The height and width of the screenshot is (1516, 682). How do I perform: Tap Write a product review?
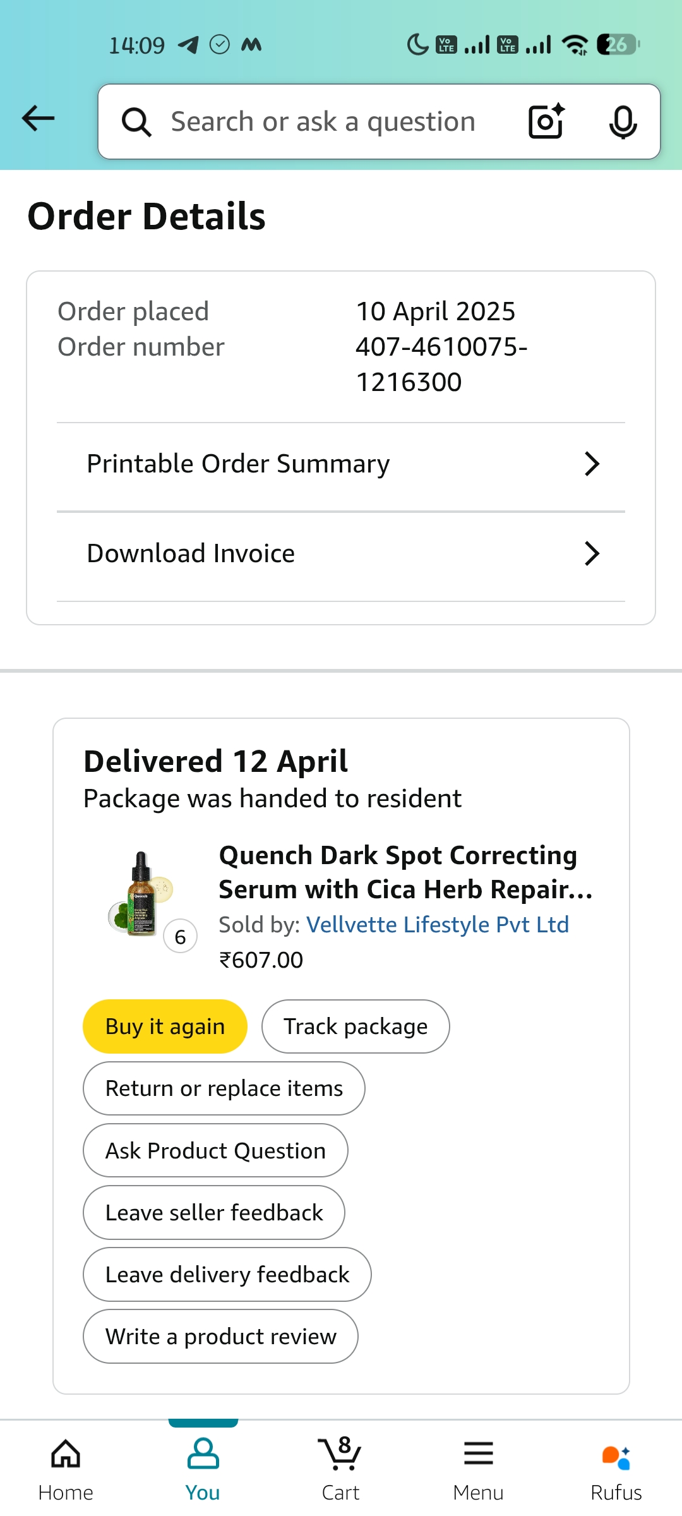221,1336
